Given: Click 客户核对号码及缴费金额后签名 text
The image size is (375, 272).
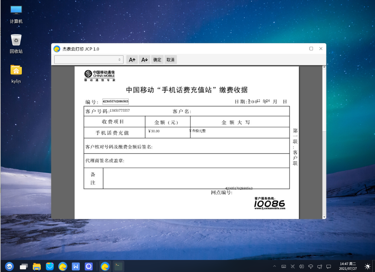Looking at the screenshot, I should coord(119,147).
